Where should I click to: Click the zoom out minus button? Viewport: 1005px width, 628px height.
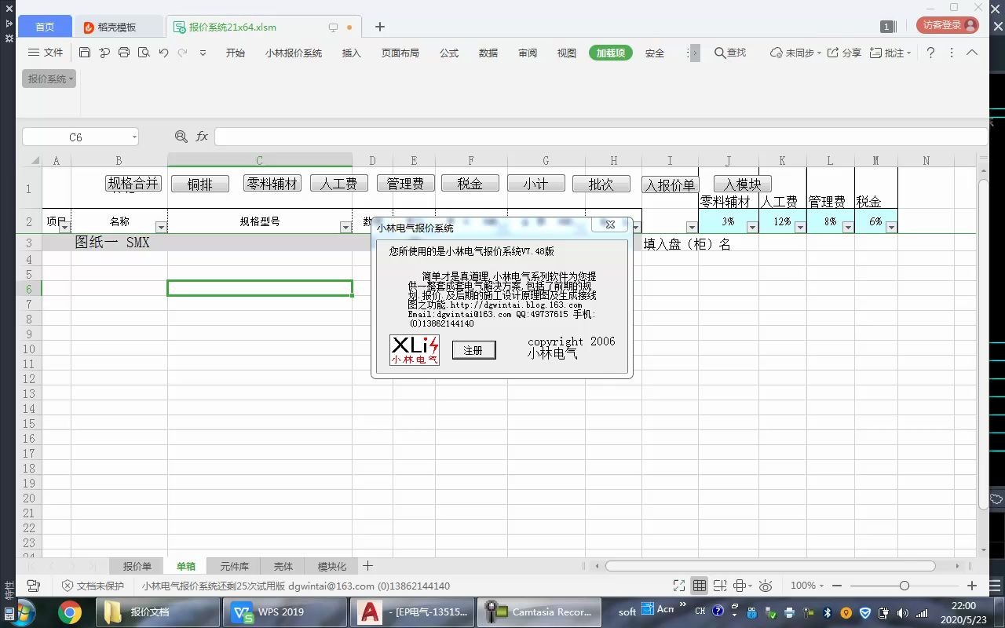pos(836,586)
